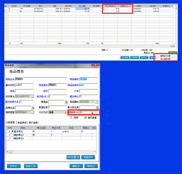Click left arrow of unit table scrollbar

pos(8,151)
